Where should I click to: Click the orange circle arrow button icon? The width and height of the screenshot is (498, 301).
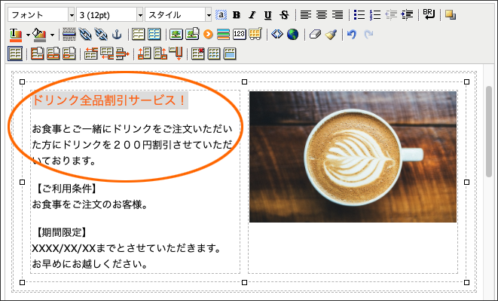click(208, 35)
